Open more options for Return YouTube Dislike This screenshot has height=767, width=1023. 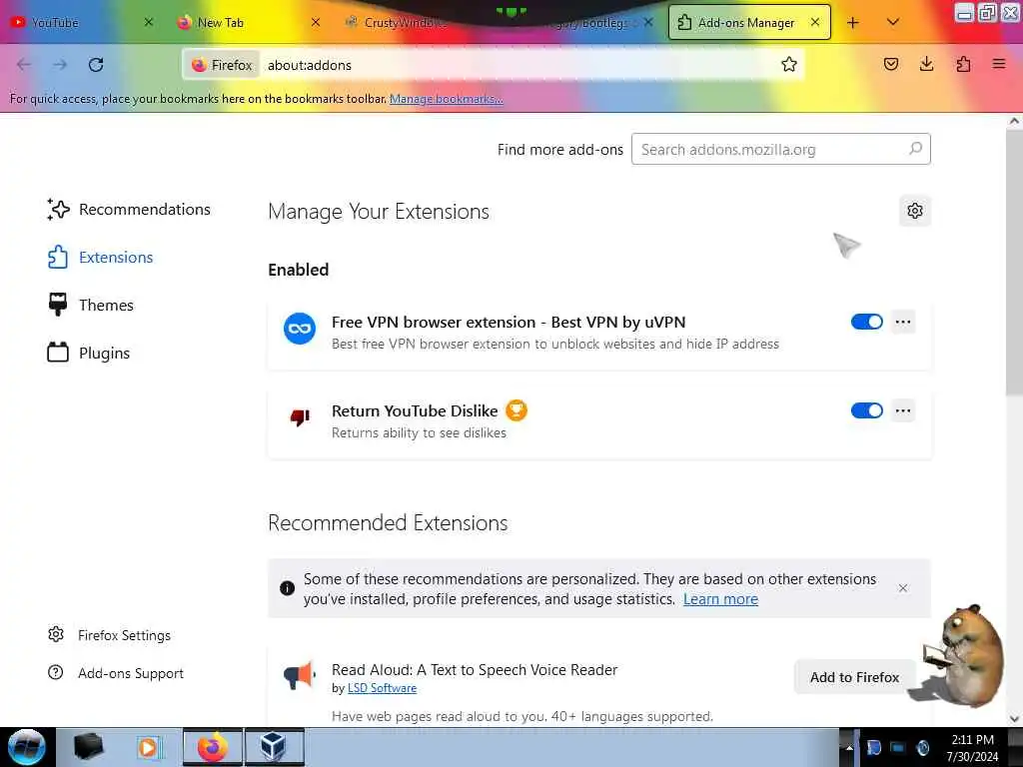tap(903, 410)
